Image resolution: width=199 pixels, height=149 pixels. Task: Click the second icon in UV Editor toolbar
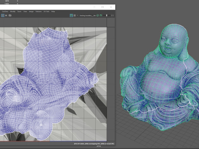click(x=6, y=15)
